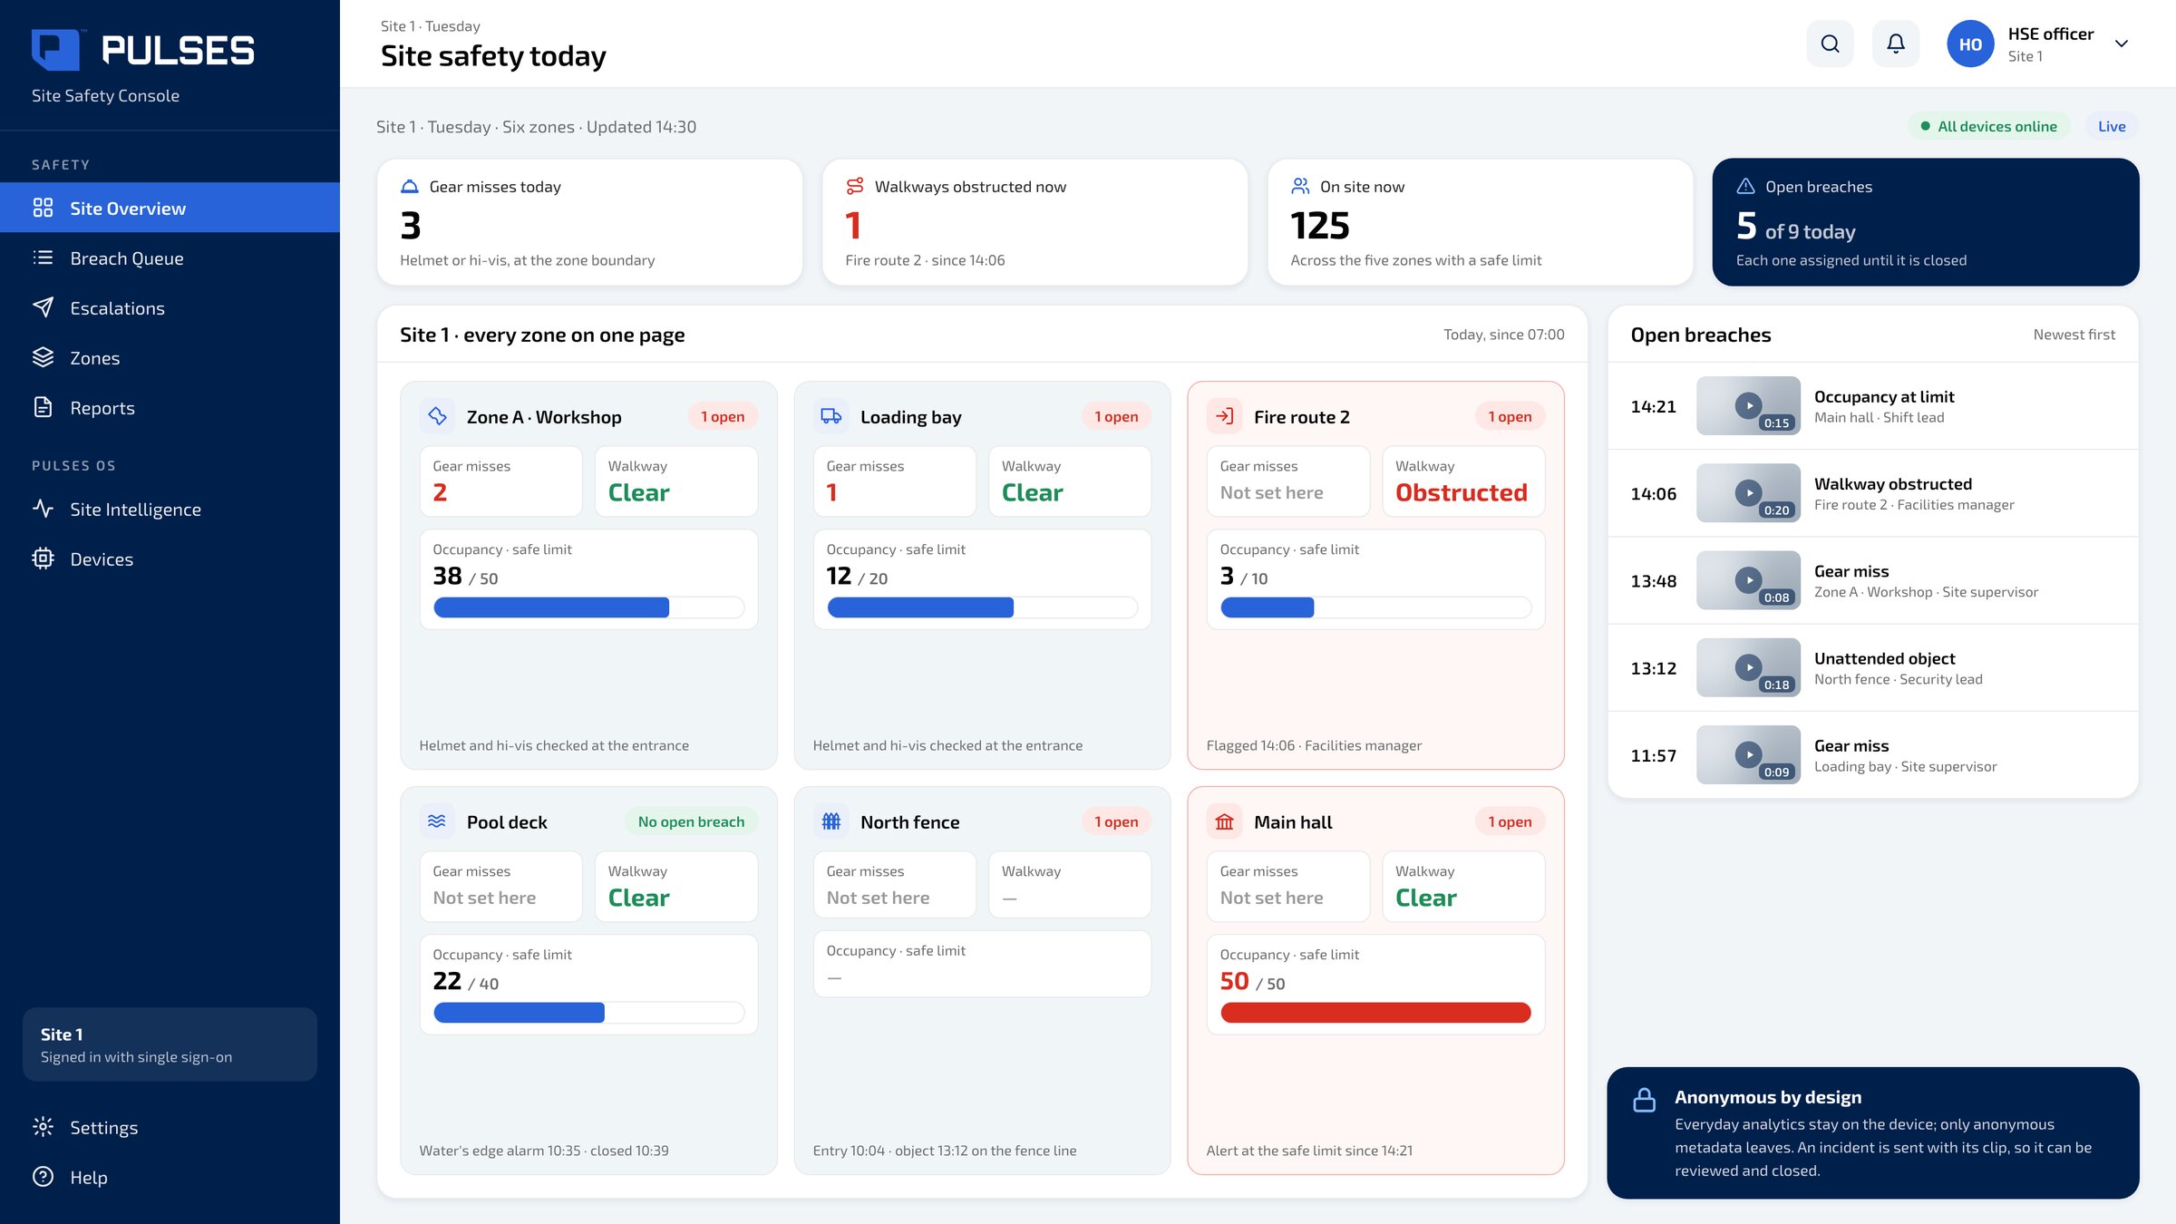Screen dimensions: 2176x1224
Task: Click the North fence icon
Action: (831, 821)
